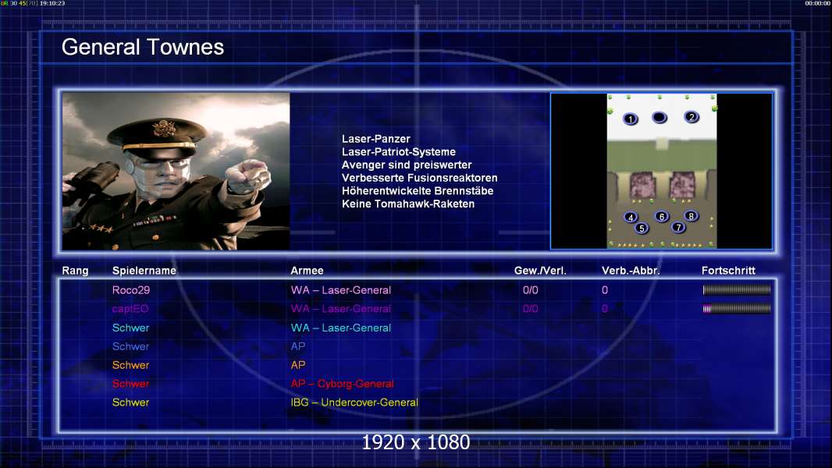Image resolution: width=832 pixels, height=468 pixels.
Task: Select the unnumbered marker between positions 1 and 2
Action: pos(660,117)
